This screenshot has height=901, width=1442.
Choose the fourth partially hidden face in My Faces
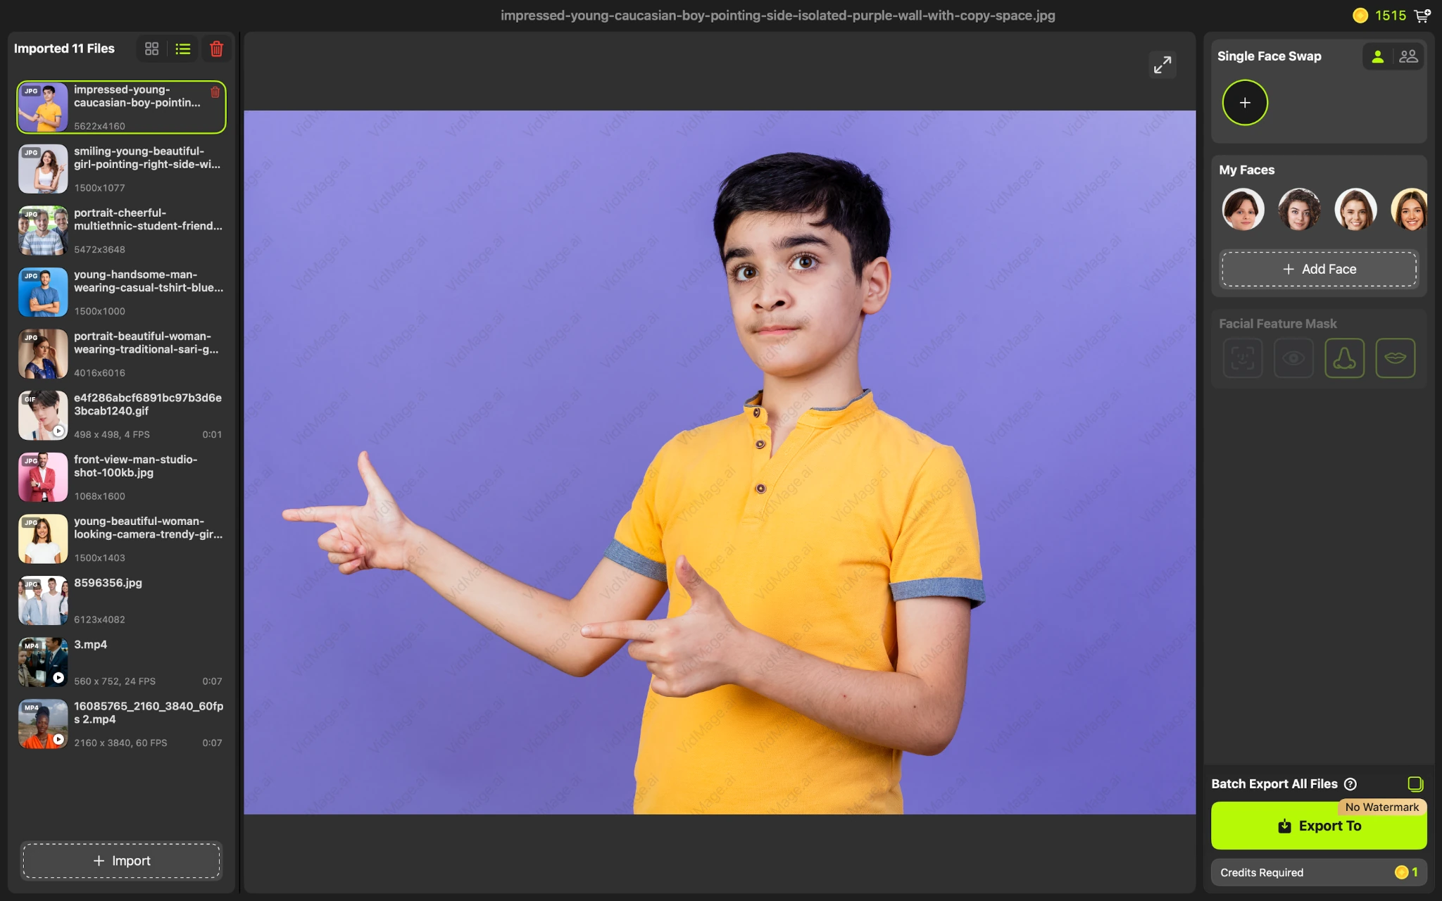(1410, 209)
